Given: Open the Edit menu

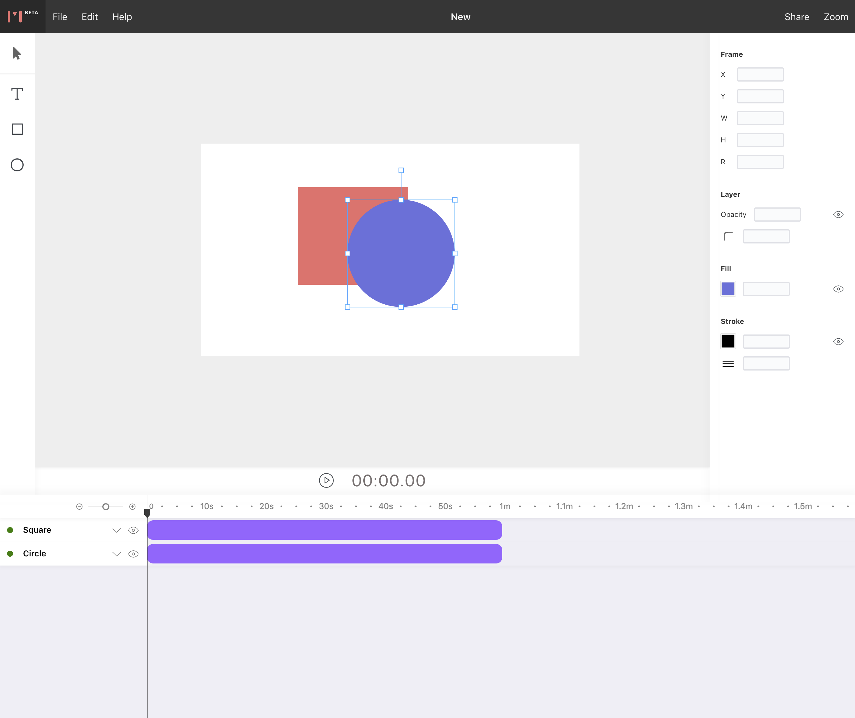Looking at the screenshot, I should [90, 17].
